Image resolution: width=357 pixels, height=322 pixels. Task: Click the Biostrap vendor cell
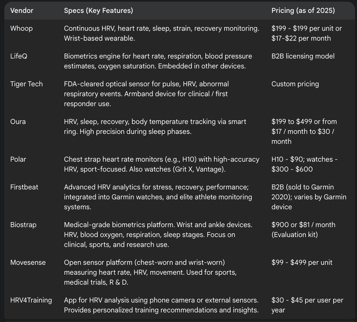point(23,225)
